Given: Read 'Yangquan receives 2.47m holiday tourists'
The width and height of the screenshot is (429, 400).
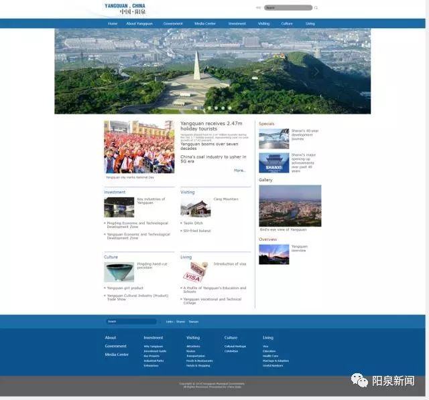Looking at the screenshot, I should click(x=211, y=126).
